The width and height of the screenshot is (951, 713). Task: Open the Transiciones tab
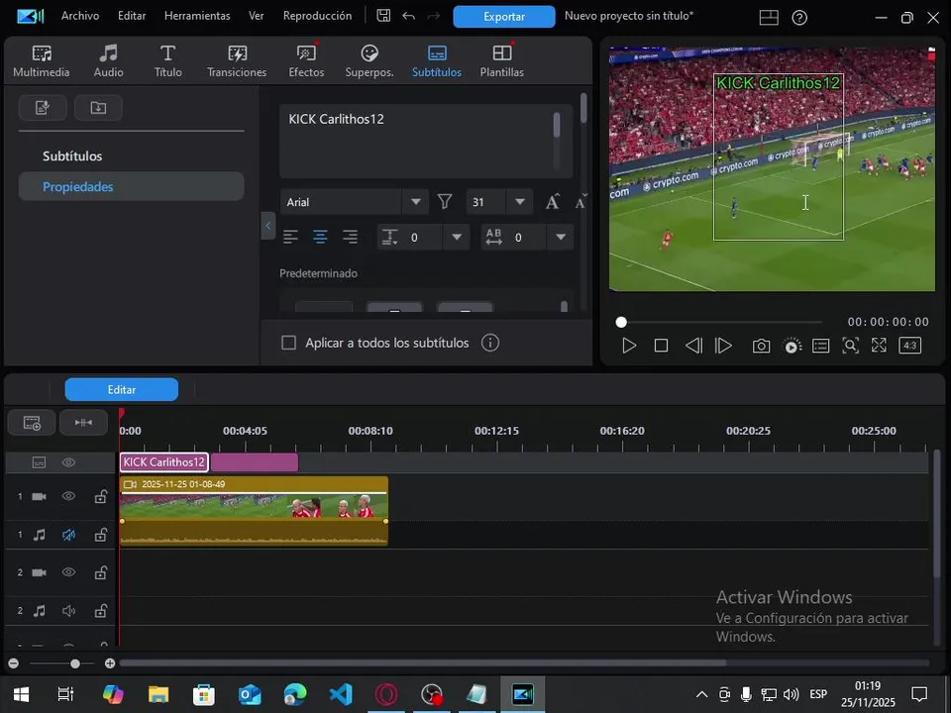point(237,61)
